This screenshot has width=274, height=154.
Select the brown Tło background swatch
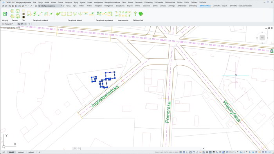23,14
